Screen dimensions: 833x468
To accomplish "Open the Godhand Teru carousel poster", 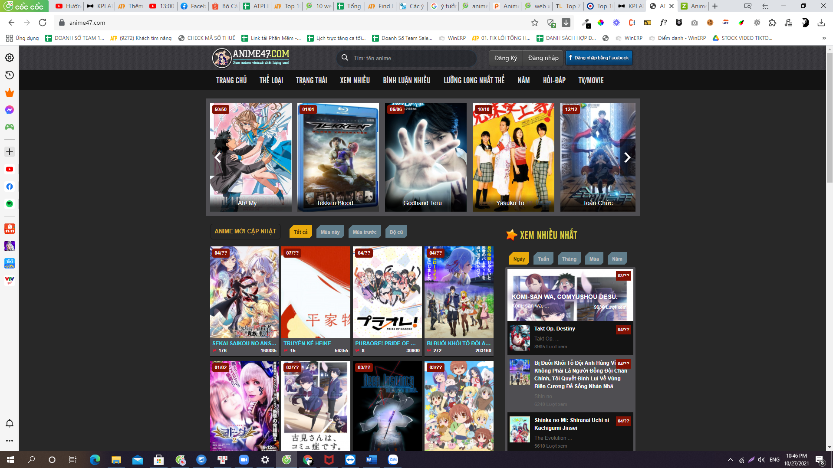I will pyautogui.click(x=426, y=157).
